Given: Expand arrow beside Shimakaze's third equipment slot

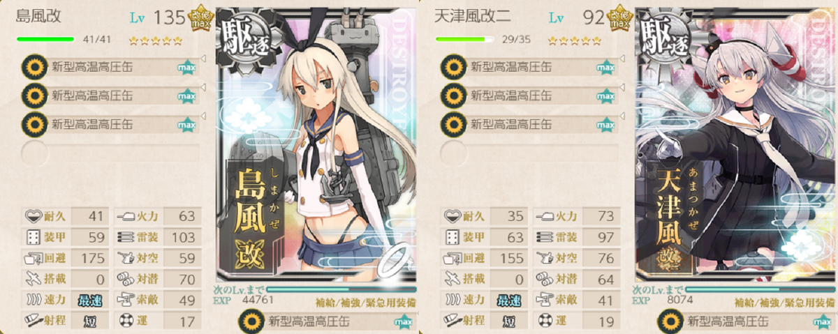Looking at the screenshot, I should pos(203,116).
